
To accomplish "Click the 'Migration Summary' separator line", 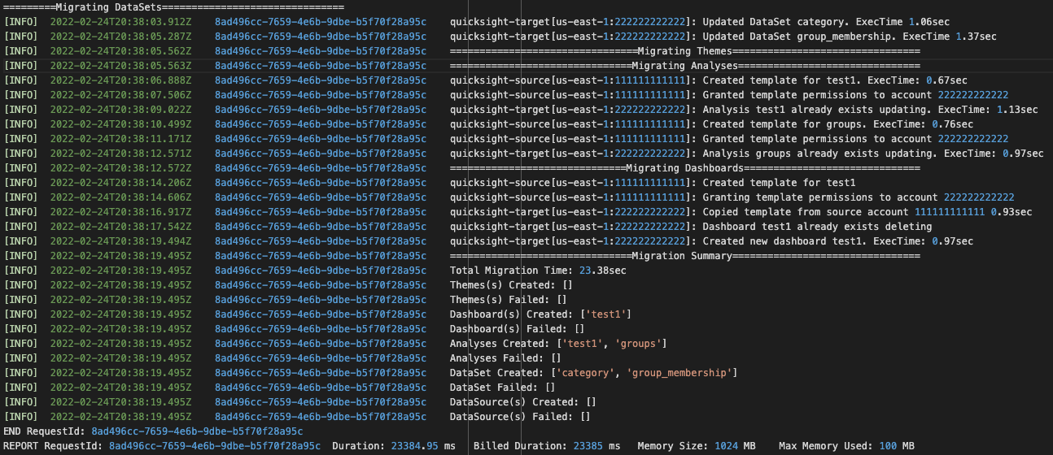I will coord(684,255).
